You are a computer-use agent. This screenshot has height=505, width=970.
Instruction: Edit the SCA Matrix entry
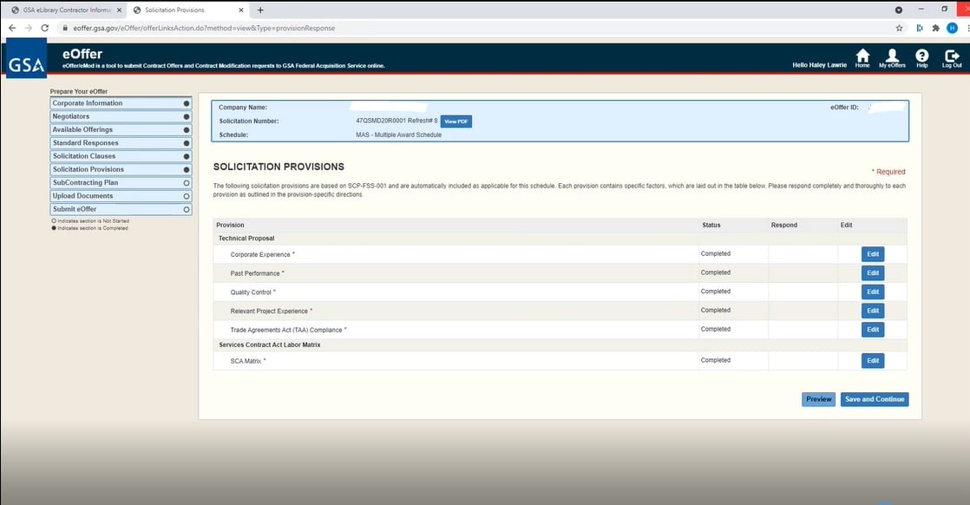[872, 360]
